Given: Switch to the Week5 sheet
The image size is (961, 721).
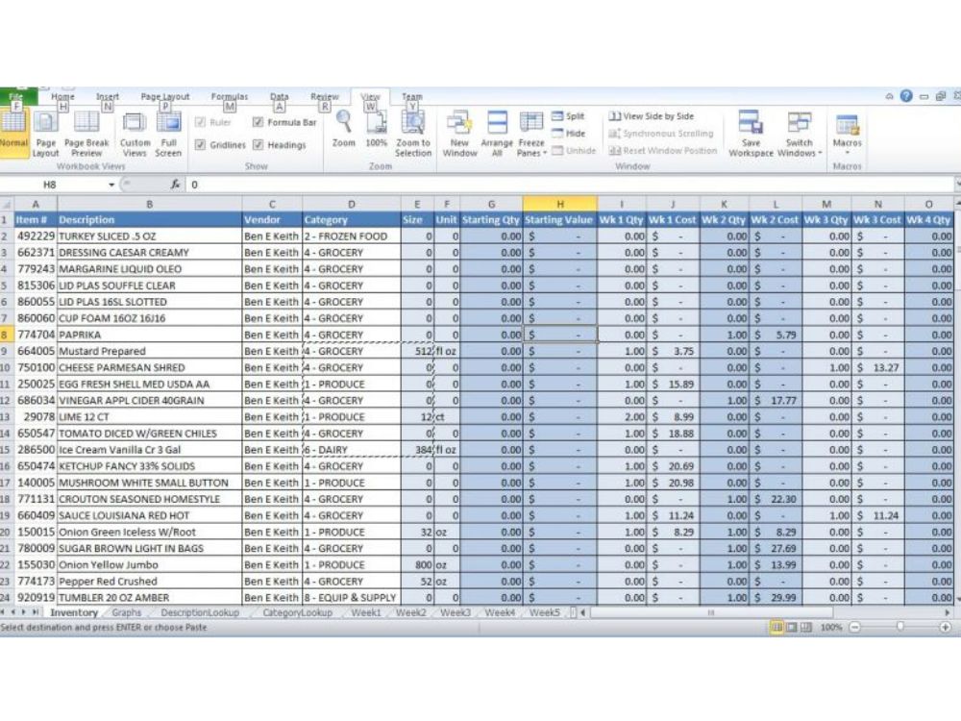Looking at the screenshot, I should [544, 612].
